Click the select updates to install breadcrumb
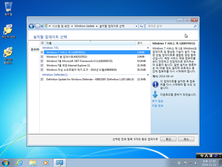222x167 pixels. pos(112,26)
